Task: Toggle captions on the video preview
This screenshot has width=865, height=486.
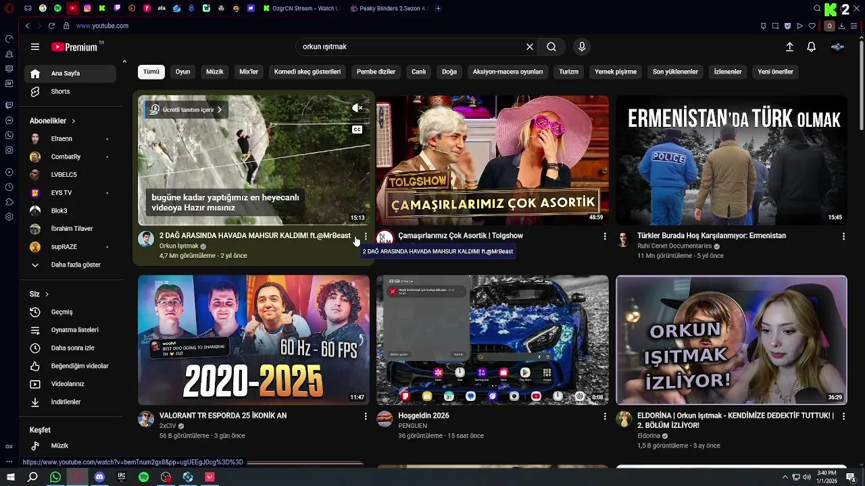Action: (357, 130)
